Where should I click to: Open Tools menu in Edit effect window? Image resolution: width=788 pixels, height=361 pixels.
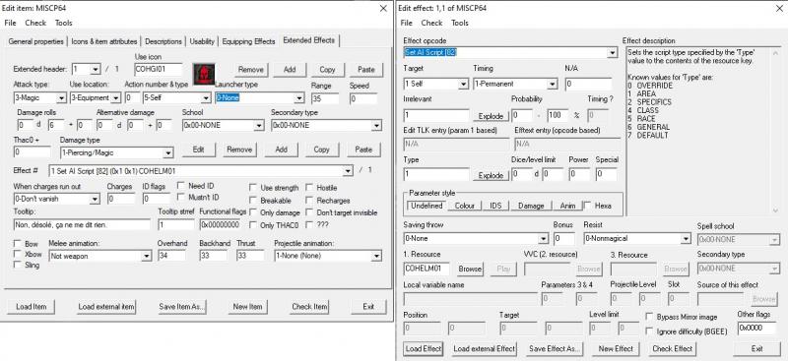click(x=460, y=23)
